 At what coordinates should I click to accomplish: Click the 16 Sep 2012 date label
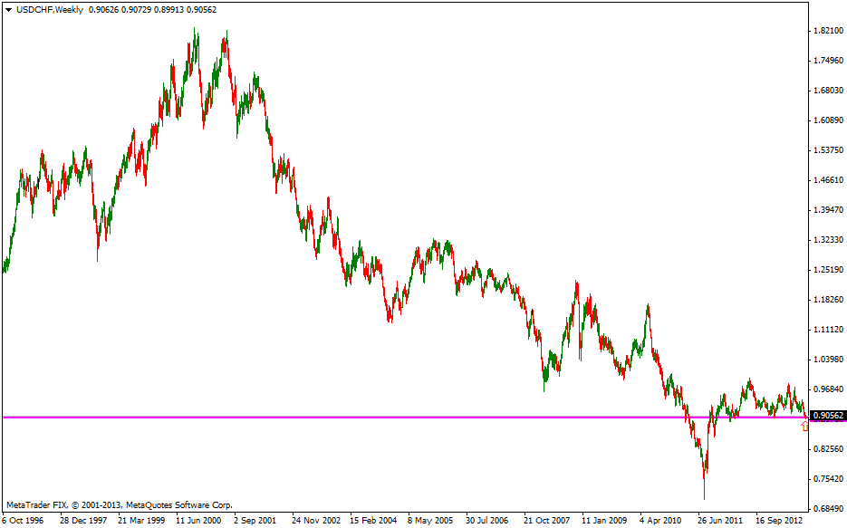coord(779,521)
